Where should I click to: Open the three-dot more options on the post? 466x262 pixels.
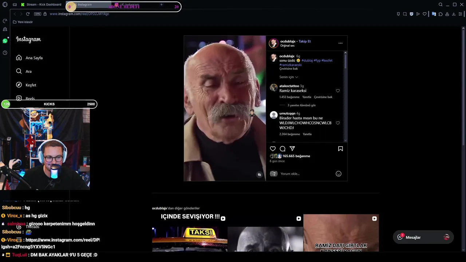[340, 43]
